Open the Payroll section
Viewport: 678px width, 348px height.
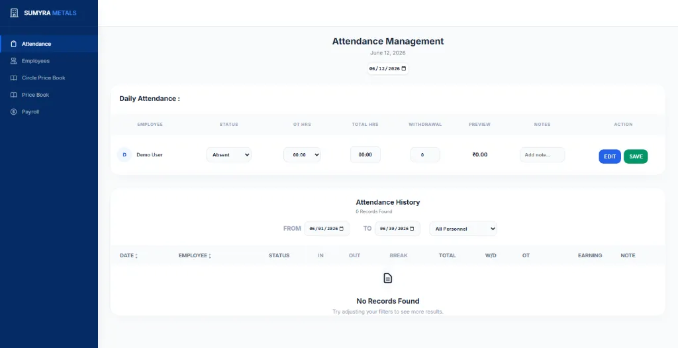pos(49,111)
